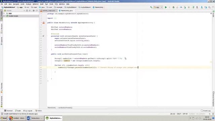Expand the Gradle Scripts tree node
Image resolution: width=215 pixels, height=121 pixels.
(4, 16)
